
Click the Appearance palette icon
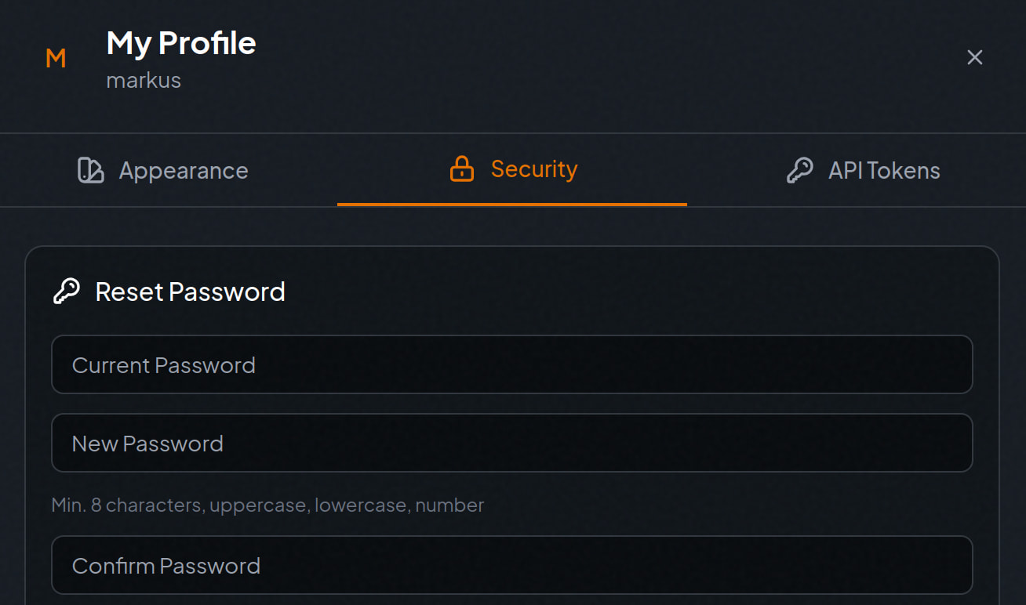pos(91,170)
